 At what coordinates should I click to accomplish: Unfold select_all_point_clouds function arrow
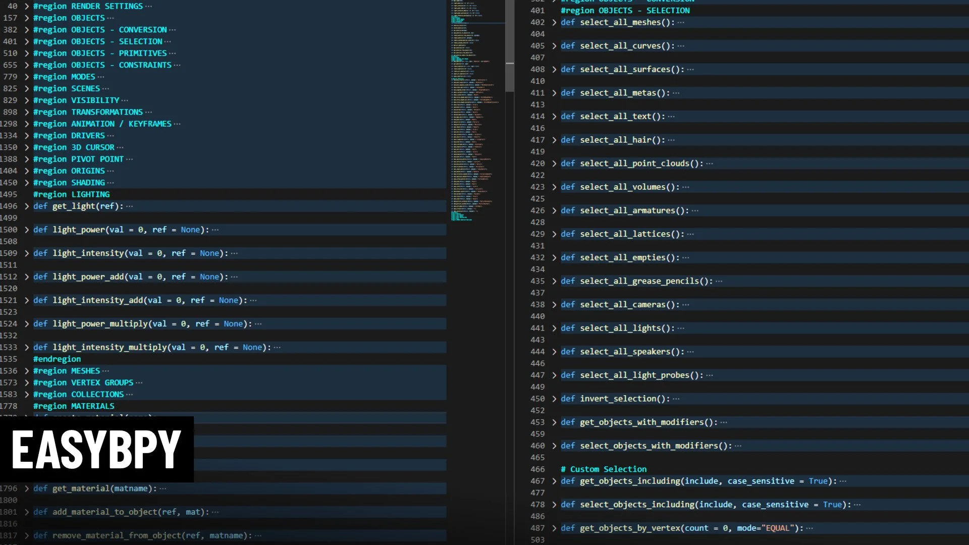(x=554, y=163)
